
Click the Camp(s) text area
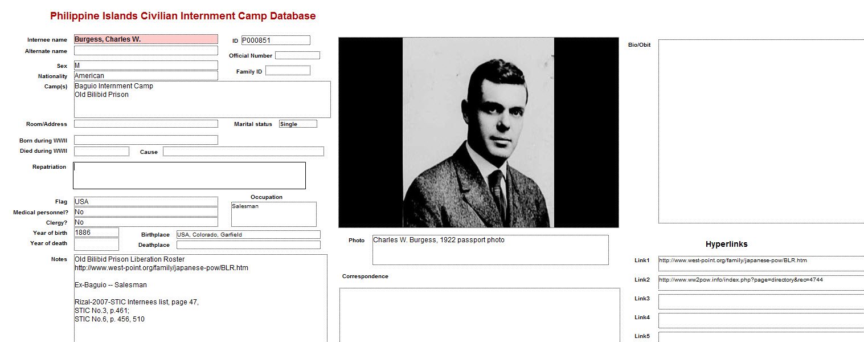point(202,100)
